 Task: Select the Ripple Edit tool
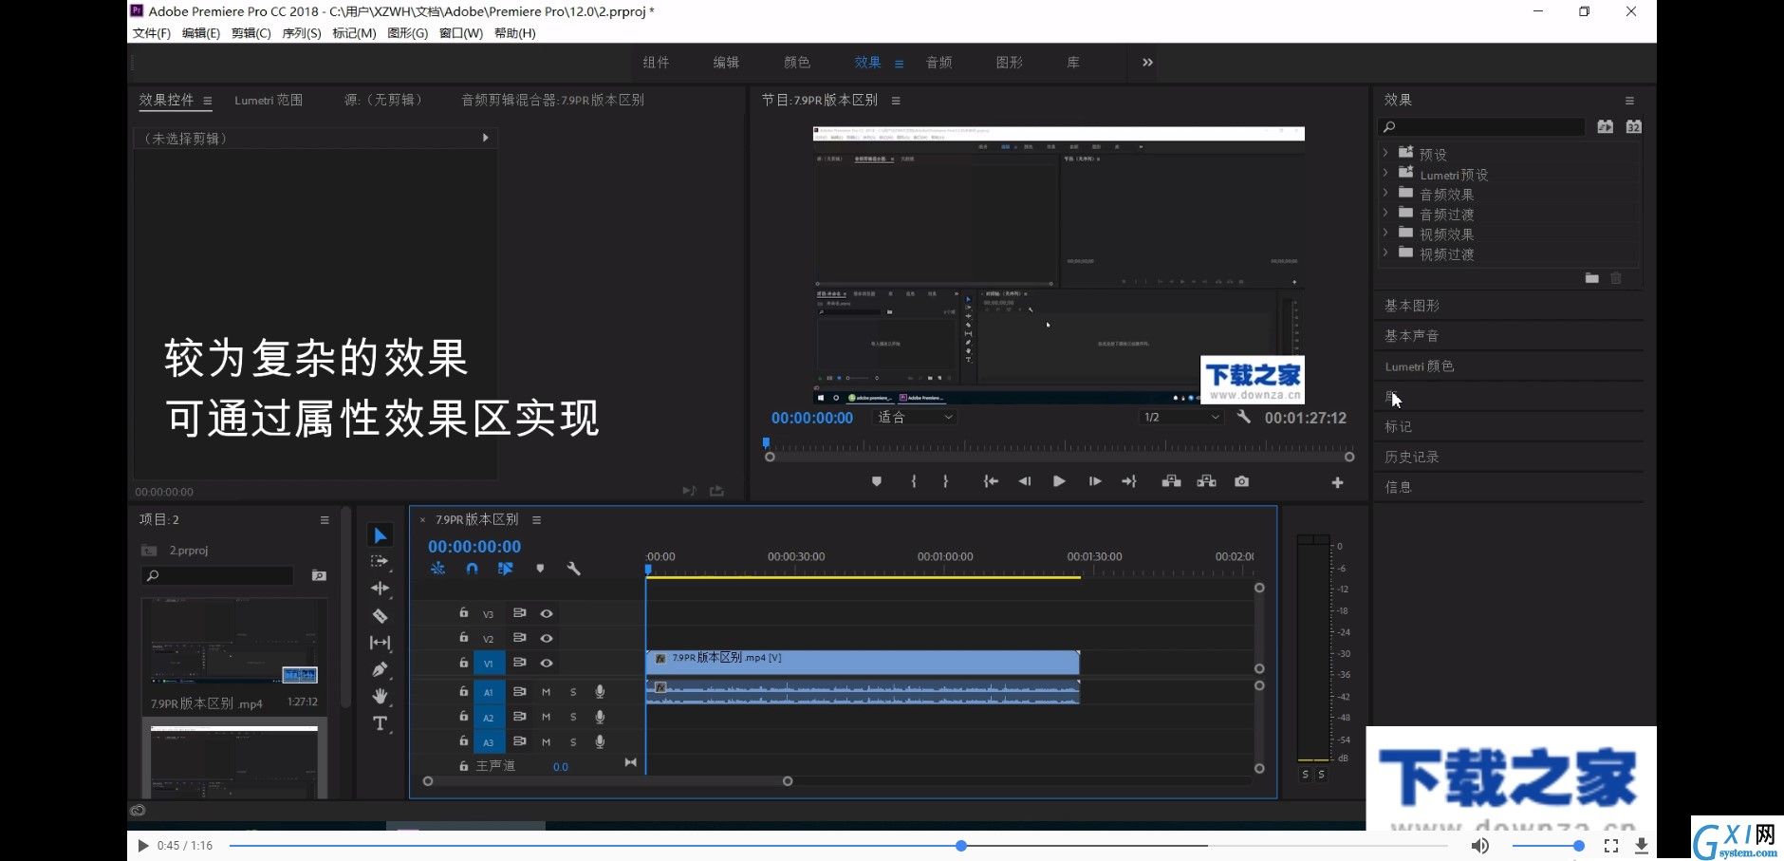[x=380, y=589]
